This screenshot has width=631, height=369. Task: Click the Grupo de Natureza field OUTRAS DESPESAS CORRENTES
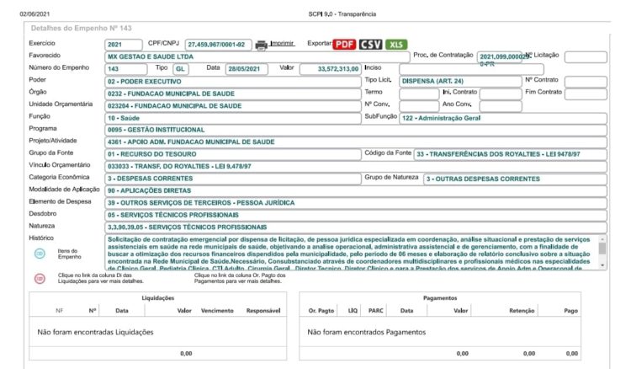click(x=515, y=179)
